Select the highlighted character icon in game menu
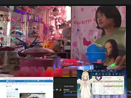Viewport: 131px width, 98px height. (96, 74)
